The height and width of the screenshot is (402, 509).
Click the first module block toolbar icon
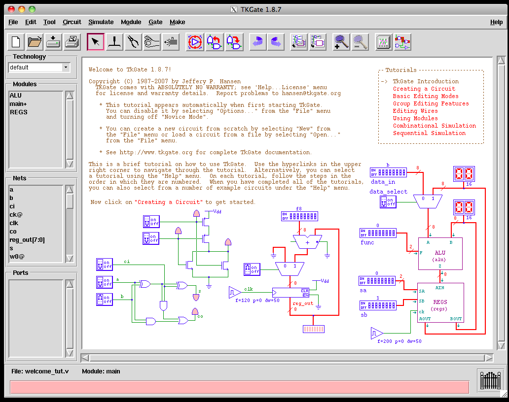pos(299,42)
